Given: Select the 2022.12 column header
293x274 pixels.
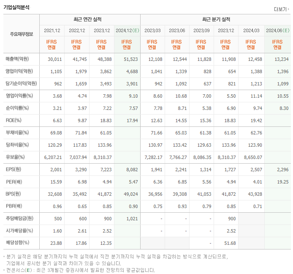Looking at the screenshot, I should point(77,30).
